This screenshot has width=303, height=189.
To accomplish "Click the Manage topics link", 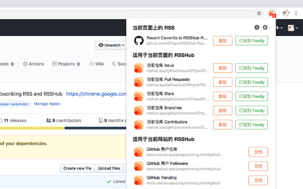I will coord(47,104).
